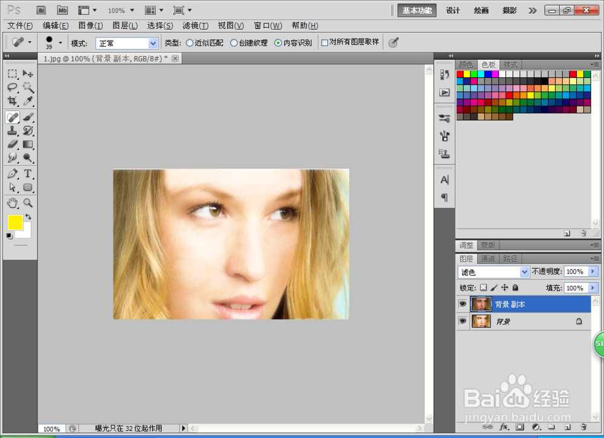Open the Paragraph panel icon
The height and width of the screenshot is (438, 604).
pos(445,198)
